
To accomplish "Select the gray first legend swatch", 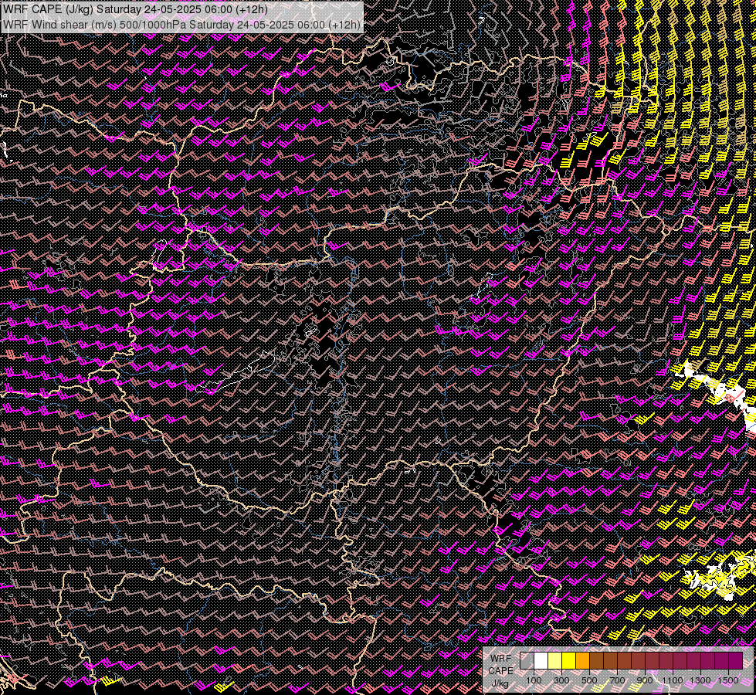I will (527, 661).
